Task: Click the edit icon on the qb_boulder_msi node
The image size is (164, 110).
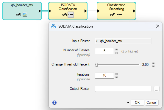Action: 18,15
